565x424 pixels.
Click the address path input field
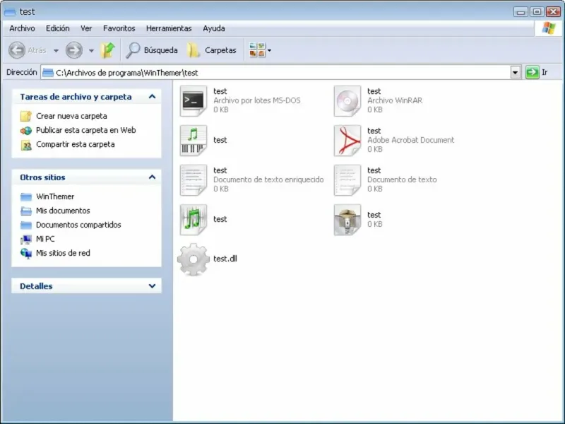(x=275, y=73)
